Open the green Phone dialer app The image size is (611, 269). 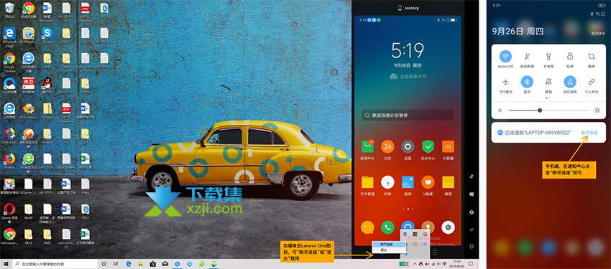(x=387, y=227)
